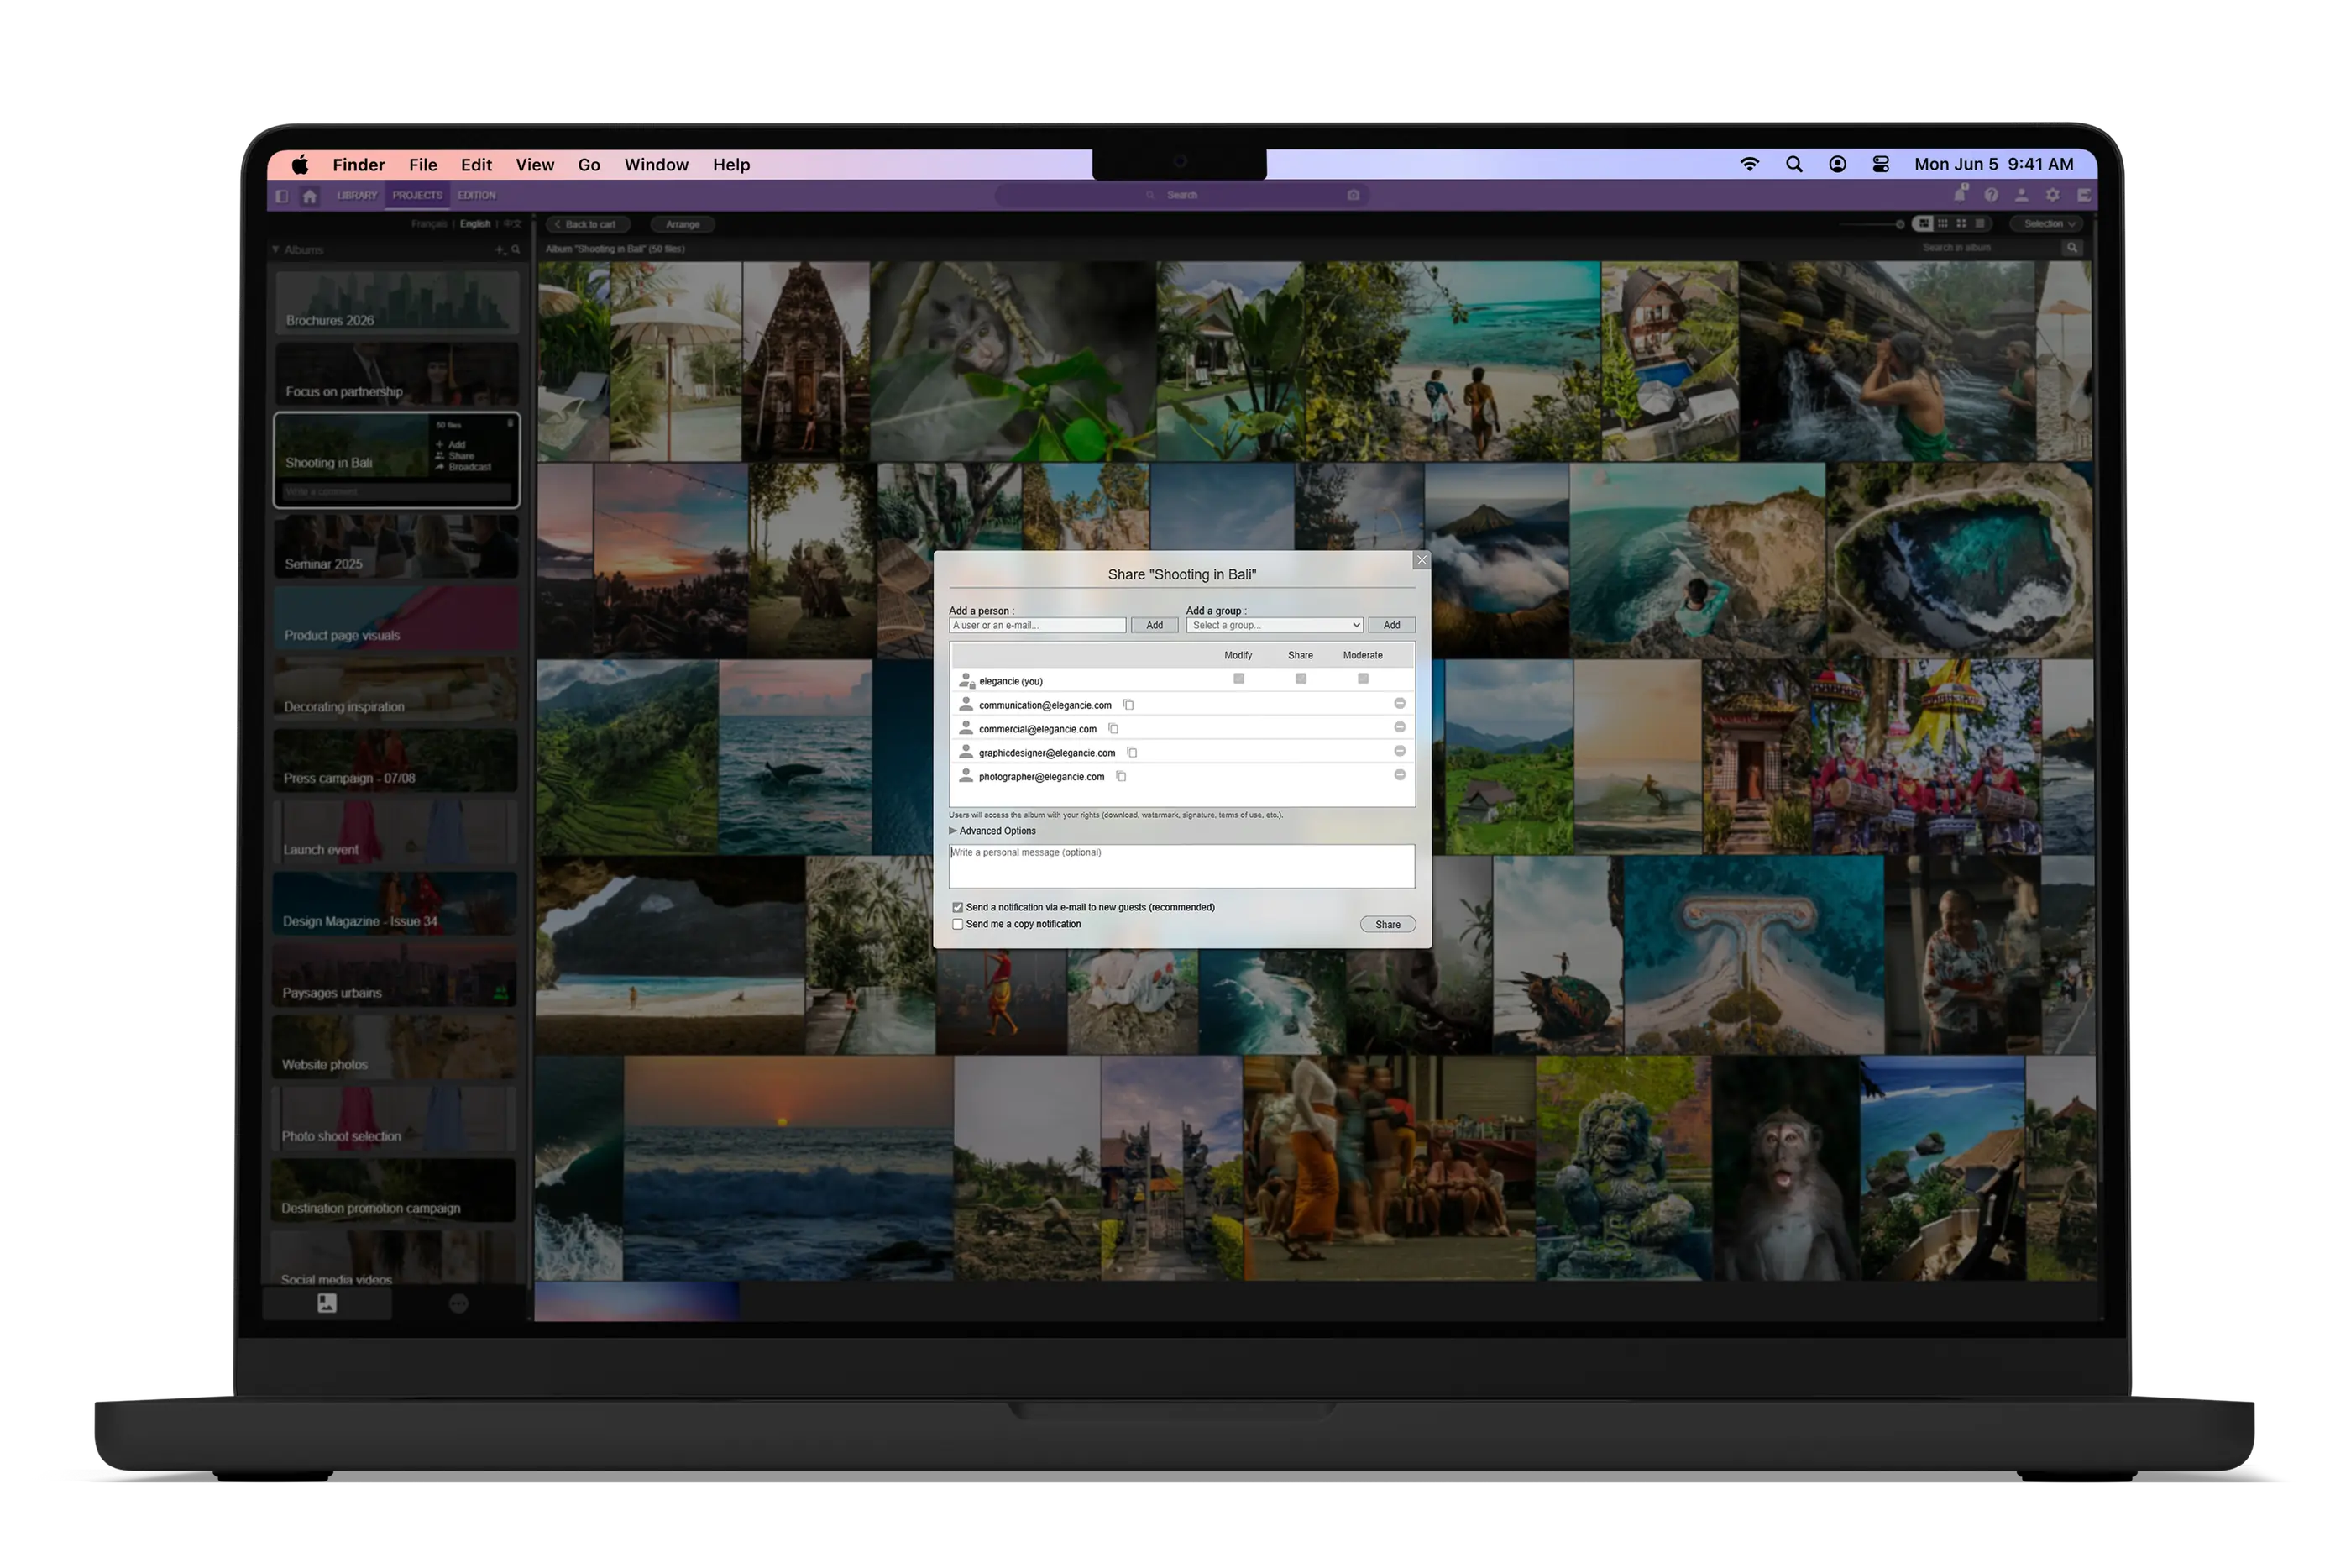Open the Window menu in the menu bar
Image resolution: width=2351 pixels, height=1568 pixels.
(x=656, y=164)
